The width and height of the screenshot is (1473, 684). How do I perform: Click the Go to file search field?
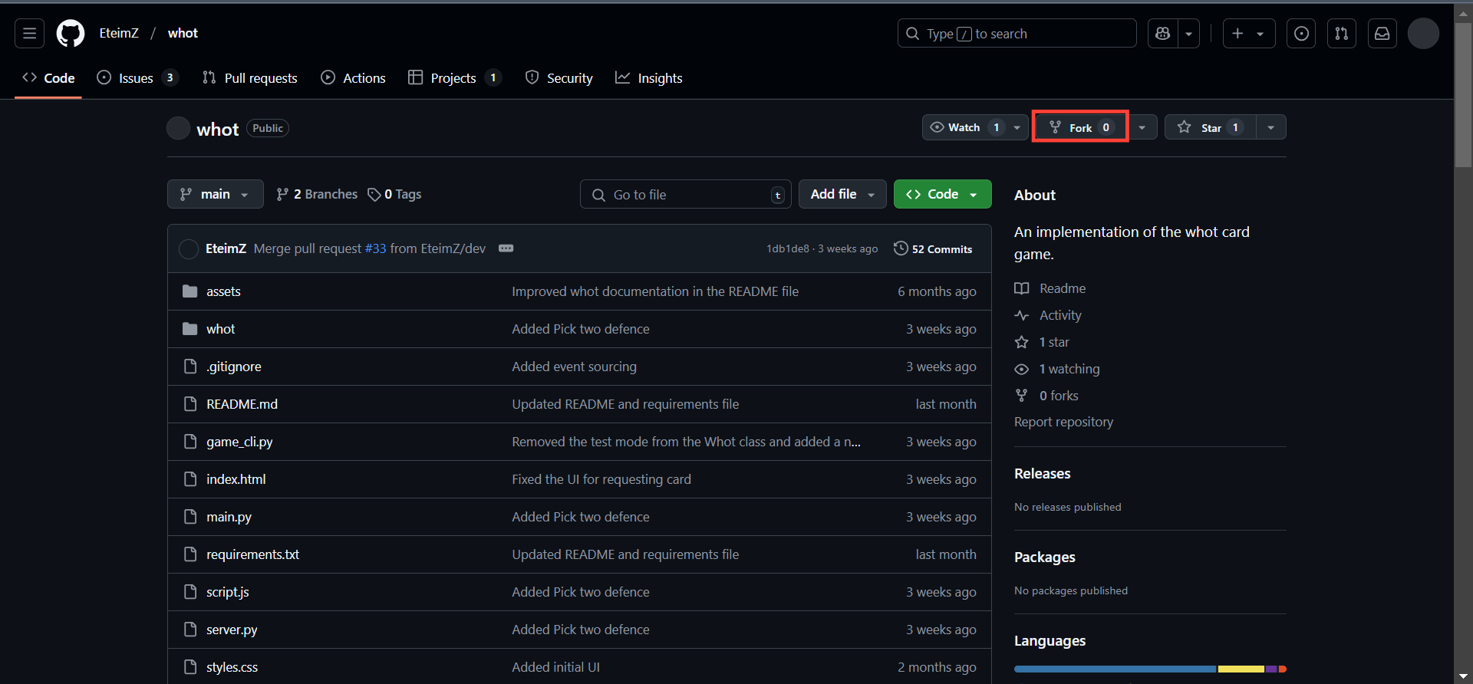686,195
